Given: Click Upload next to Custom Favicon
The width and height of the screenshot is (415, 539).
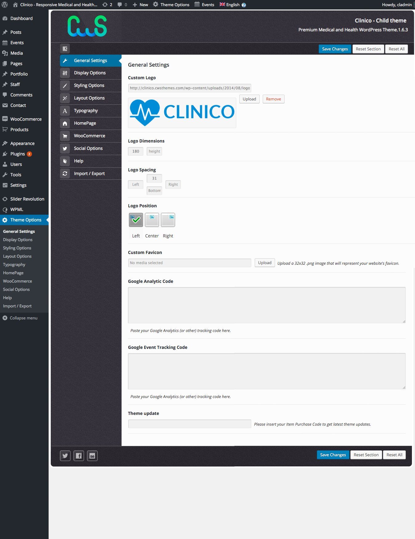Looking at the screenshot, I should coord(265,263).
